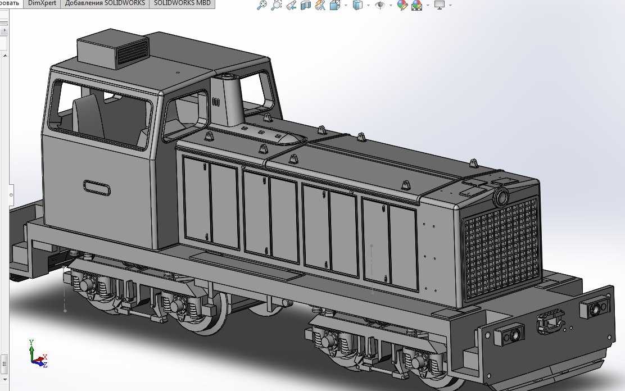Expand the Display Style dropdown arrow
Screen dimensions: 625x391
coord(368,6)
